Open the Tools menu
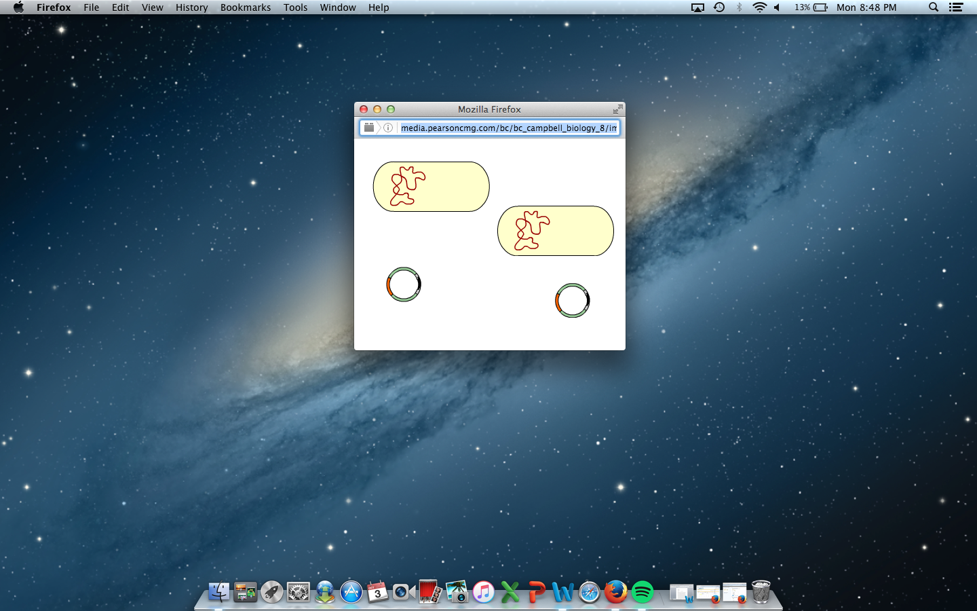Screen dimensions: 977x611 click(296, 7)
